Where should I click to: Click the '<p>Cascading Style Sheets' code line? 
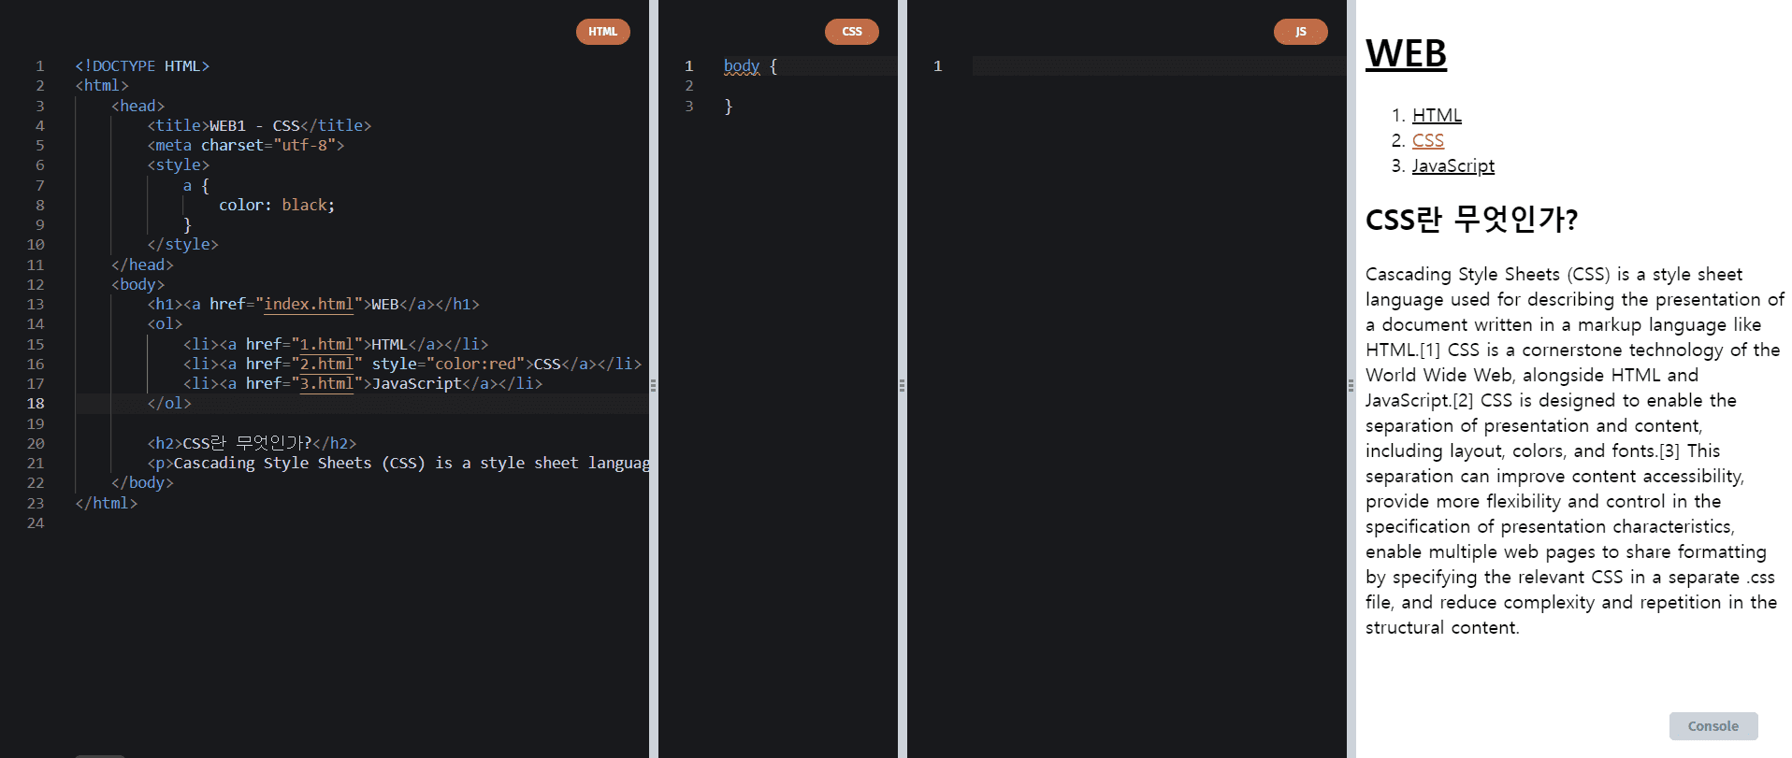[x=397, y=464]
